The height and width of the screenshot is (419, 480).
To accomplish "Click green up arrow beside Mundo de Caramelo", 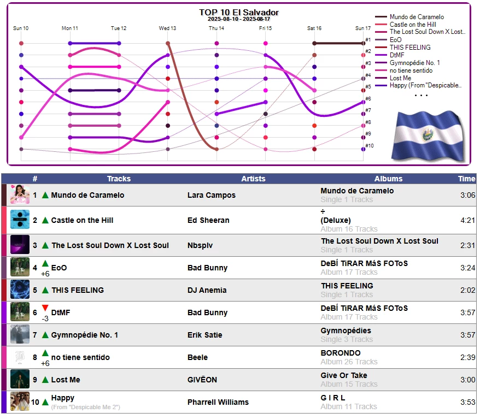I will point(45,195).
